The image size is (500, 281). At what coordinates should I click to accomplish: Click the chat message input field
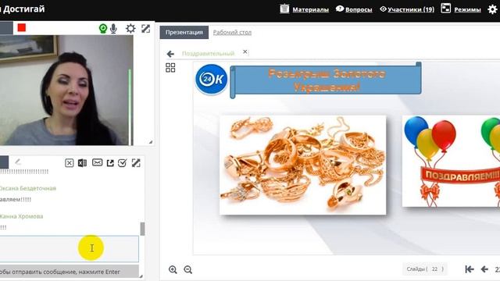[69, 248]
